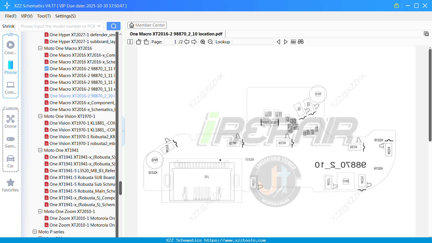Toggle the Abi whole-word match icon
Screen dimensions: 432x243
pyautogui.click(x=293, y=42)
